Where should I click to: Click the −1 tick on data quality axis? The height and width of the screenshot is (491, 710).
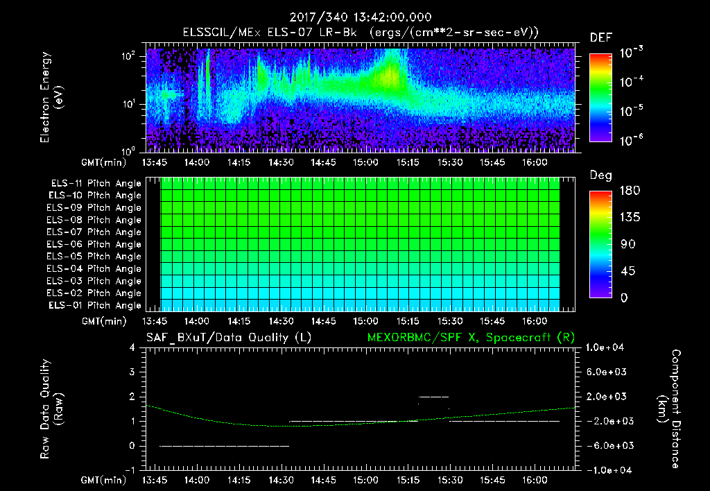(x=130, y=470)
